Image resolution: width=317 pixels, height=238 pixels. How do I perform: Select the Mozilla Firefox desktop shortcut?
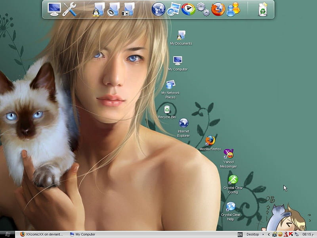coord(210,143)
